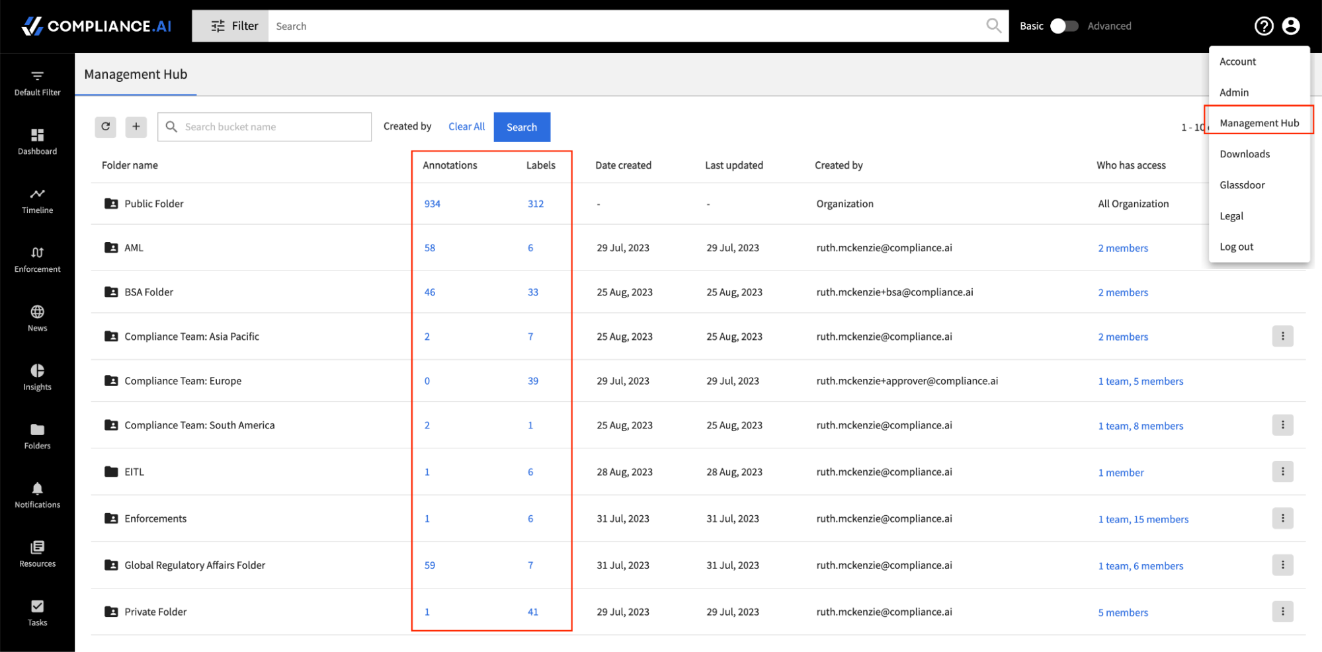Image resolution: width=1322 pixels, height=652 pixels.
Task: Click the Clear All link
Action: (466, 126)
